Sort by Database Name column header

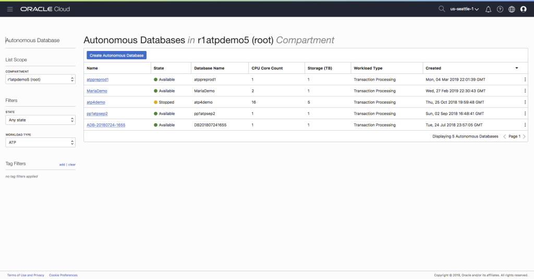point(209,68)
